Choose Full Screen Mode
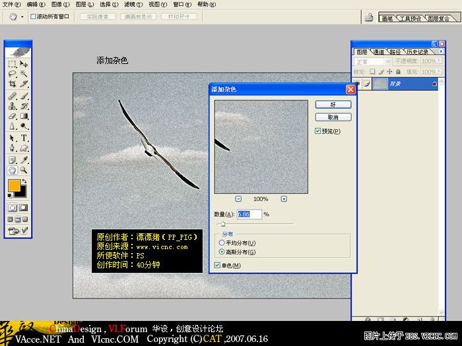 point(25,219)
